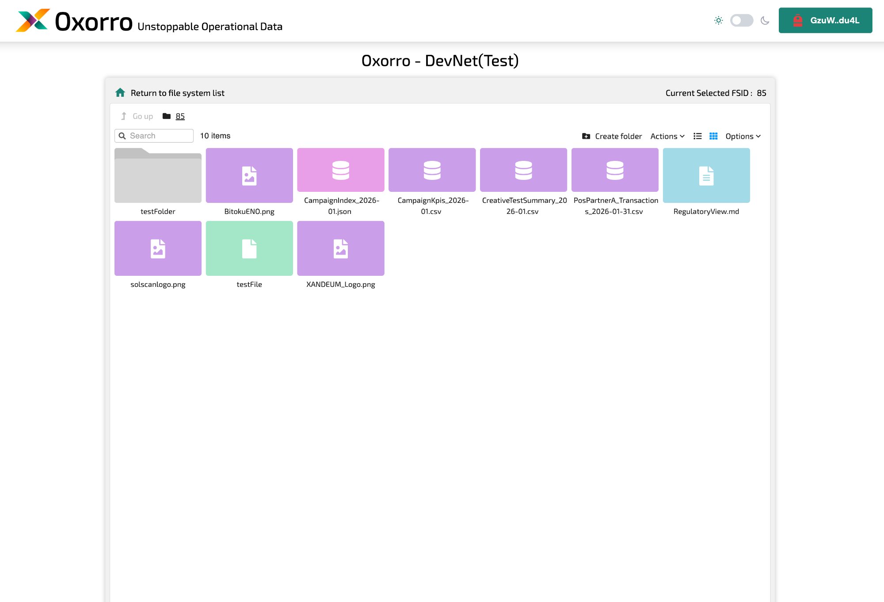The height and width of the screenshot is (602, 884).
Task: Open breadcrumb folder 85
Action: 180,116
